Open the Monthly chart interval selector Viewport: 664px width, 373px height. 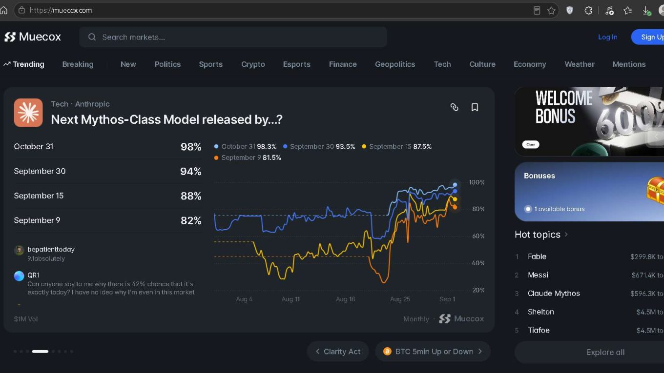pos(416,319)
